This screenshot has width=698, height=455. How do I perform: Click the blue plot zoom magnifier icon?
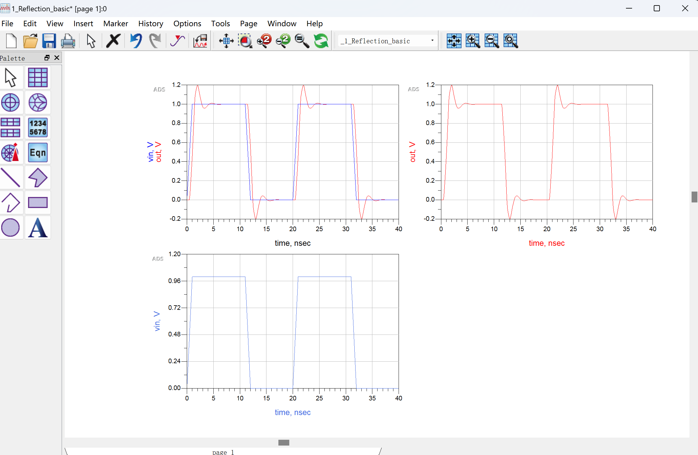(511, 41)
